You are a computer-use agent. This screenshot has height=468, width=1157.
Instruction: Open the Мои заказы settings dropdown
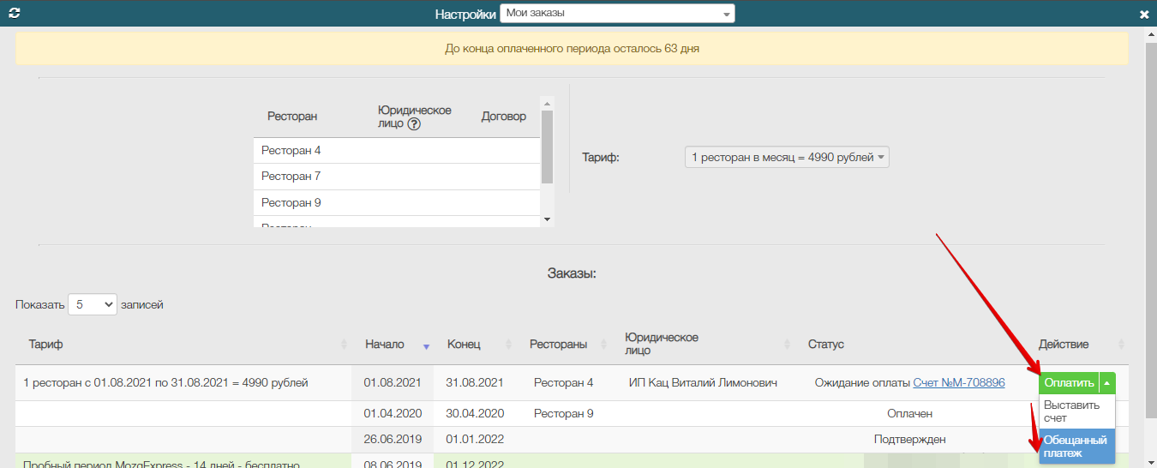[x=617, y=13]
